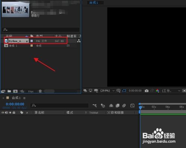The image size is (186, 148).
Task: Click the blue 0:00:00:00 current time display
Action: pos(15,104)
